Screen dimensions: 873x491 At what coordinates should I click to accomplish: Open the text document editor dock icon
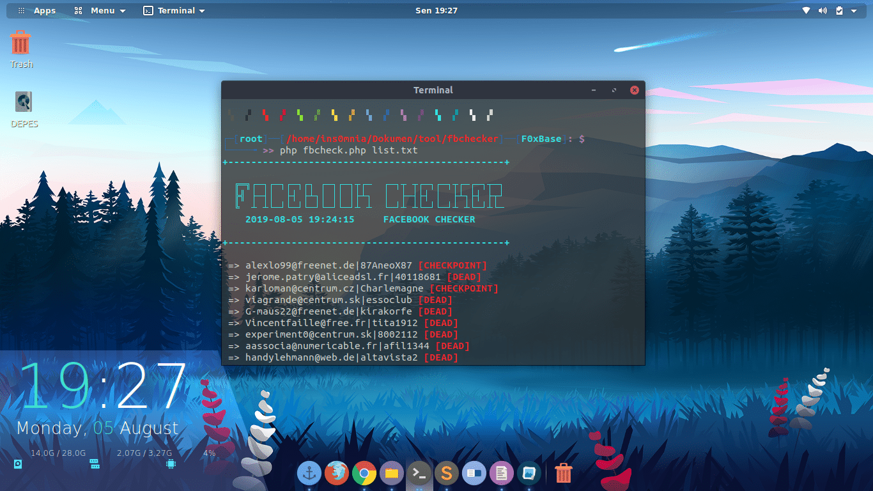[x=502, y=473]
